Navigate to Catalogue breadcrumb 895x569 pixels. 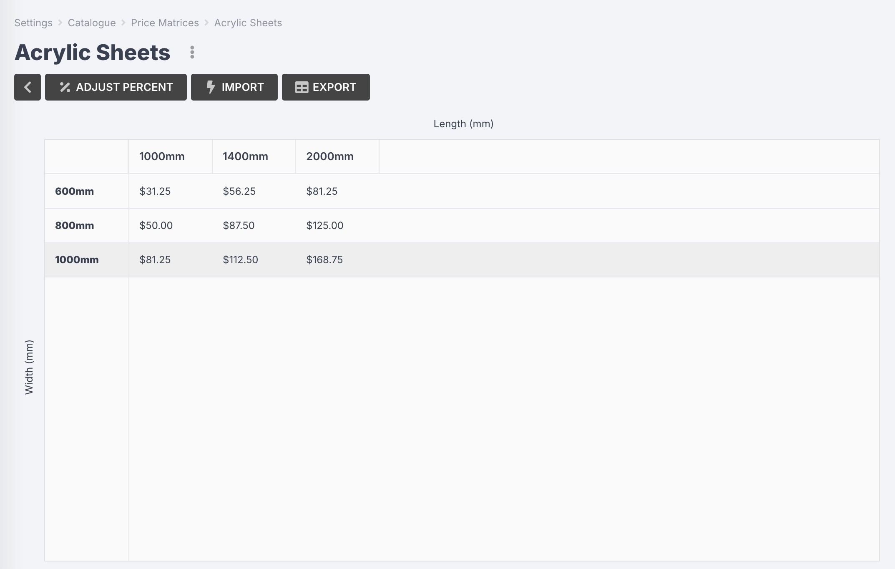tap(92, 23)
